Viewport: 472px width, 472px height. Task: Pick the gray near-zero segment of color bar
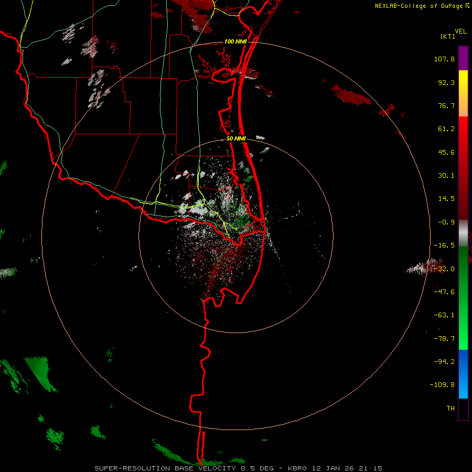463,233
